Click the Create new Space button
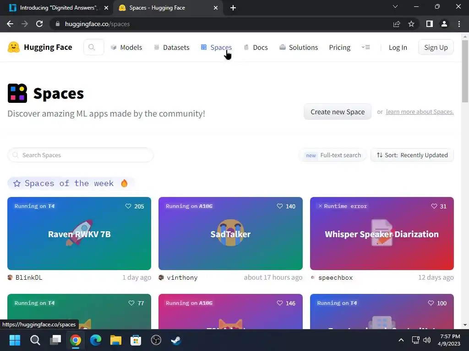This screenshot has height=351, width=469. click(x=338, y=112)
